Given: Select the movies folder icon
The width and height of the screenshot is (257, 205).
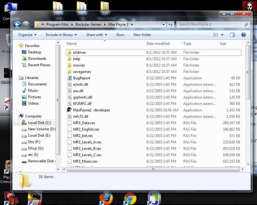Looking at the screenshot, I should click(69, 65).
